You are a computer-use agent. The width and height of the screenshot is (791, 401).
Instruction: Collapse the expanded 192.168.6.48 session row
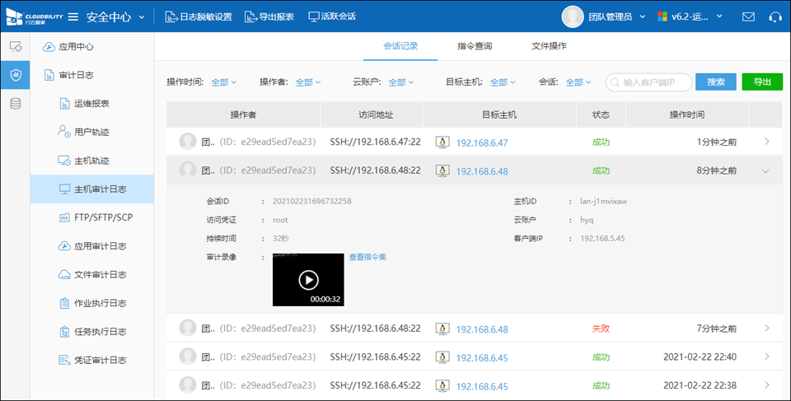coord(765,170)
